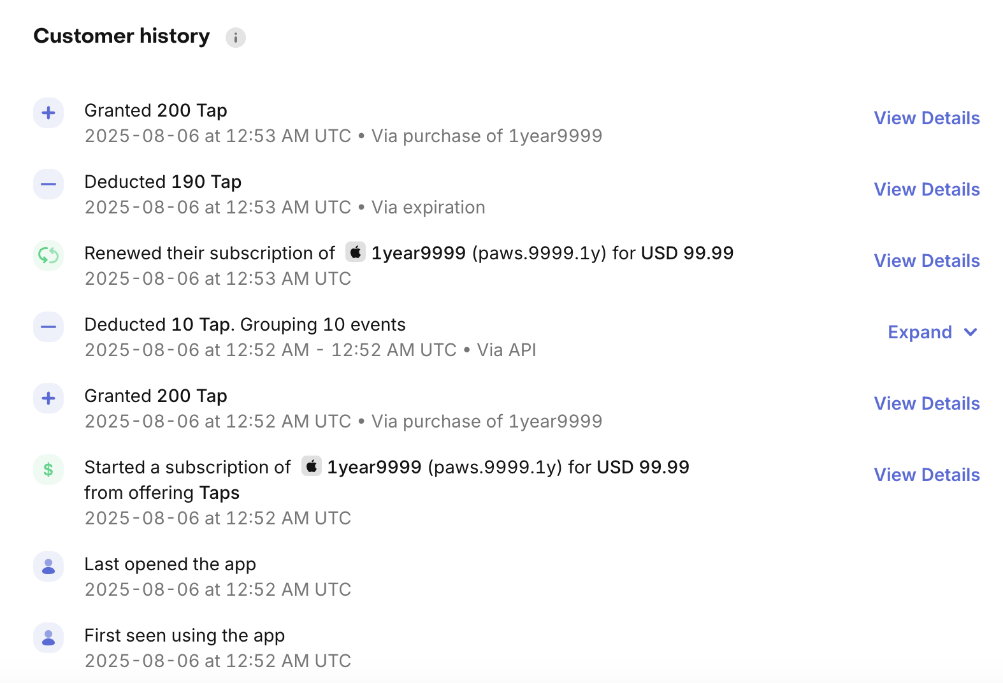Open View Details for the Started subscription event
This screenshot has width=1003, height=683.
pyautogui.click(x=927, y=475)
